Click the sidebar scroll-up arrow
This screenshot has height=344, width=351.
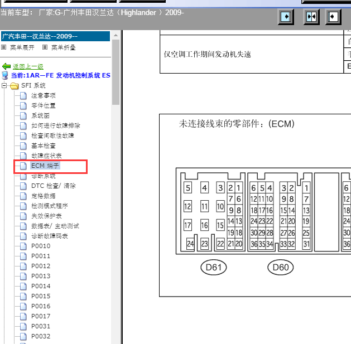[x=116, y=35]
